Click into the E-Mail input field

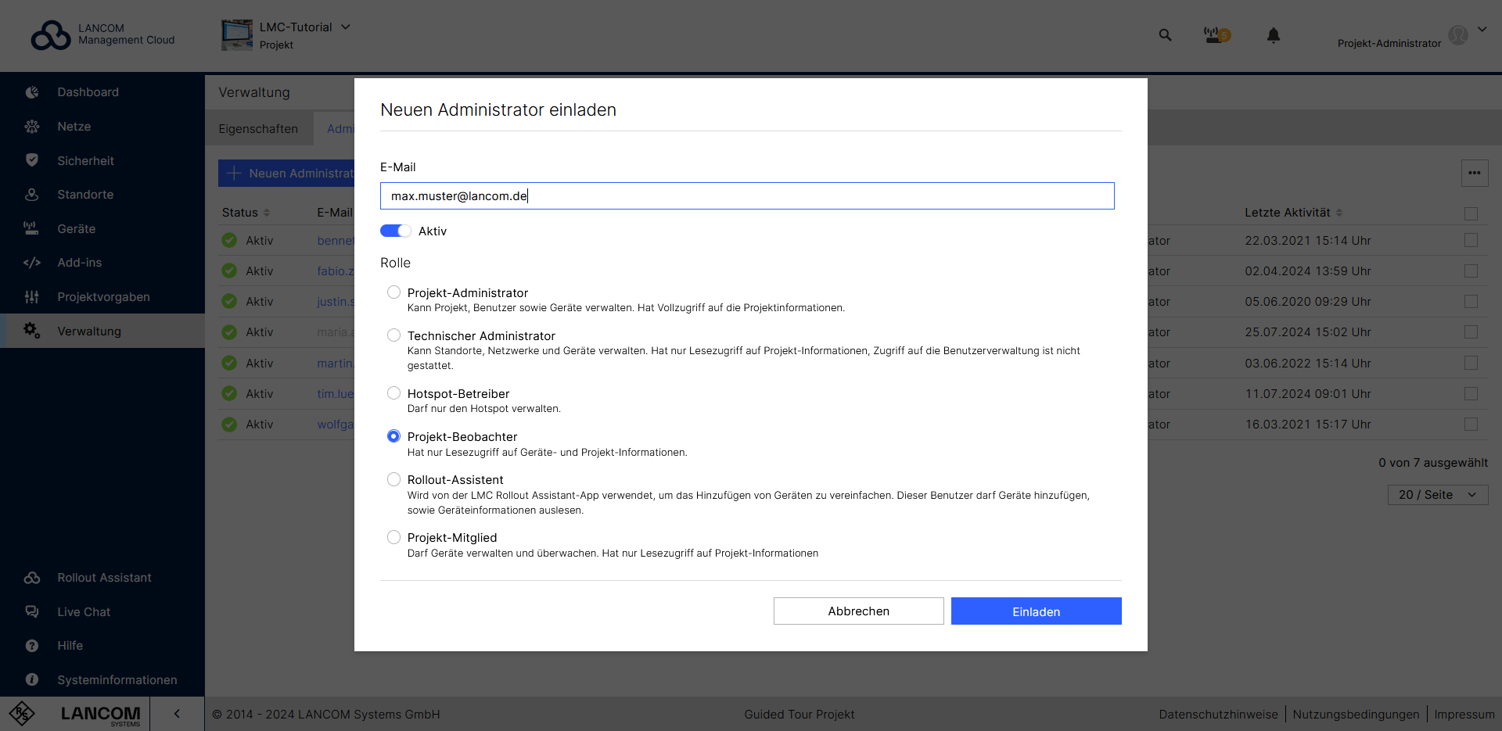[747, 195]
